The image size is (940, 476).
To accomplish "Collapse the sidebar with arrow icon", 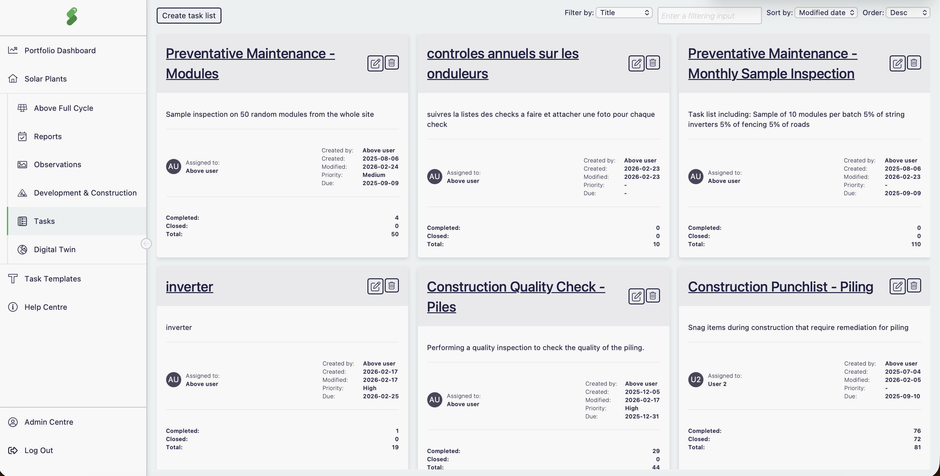I will tap(146, 244).
